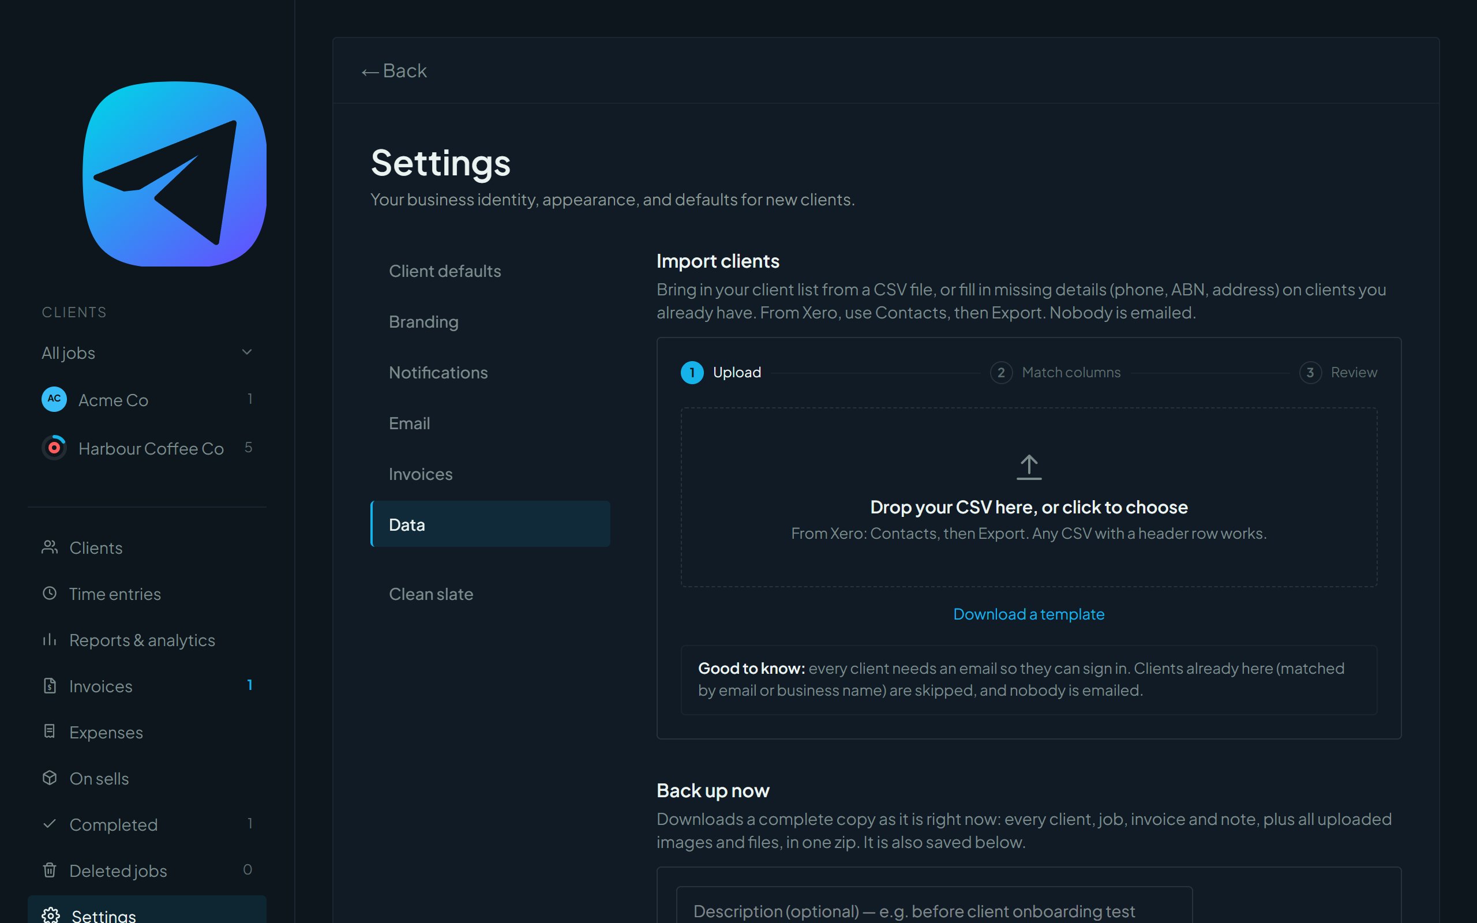
Task: Click the Back up now heading
Action: point(713,790)
